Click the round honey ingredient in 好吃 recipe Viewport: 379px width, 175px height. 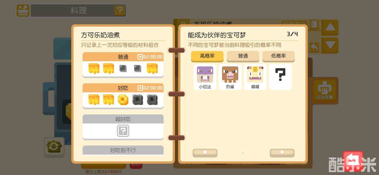(123, 100)
